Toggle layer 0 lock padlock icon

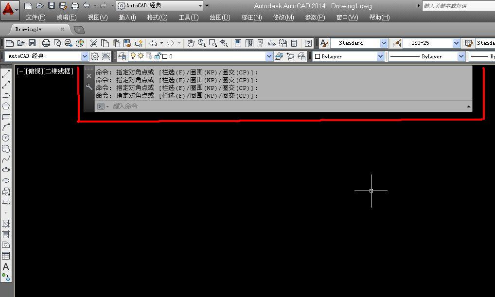click(158, 56)
